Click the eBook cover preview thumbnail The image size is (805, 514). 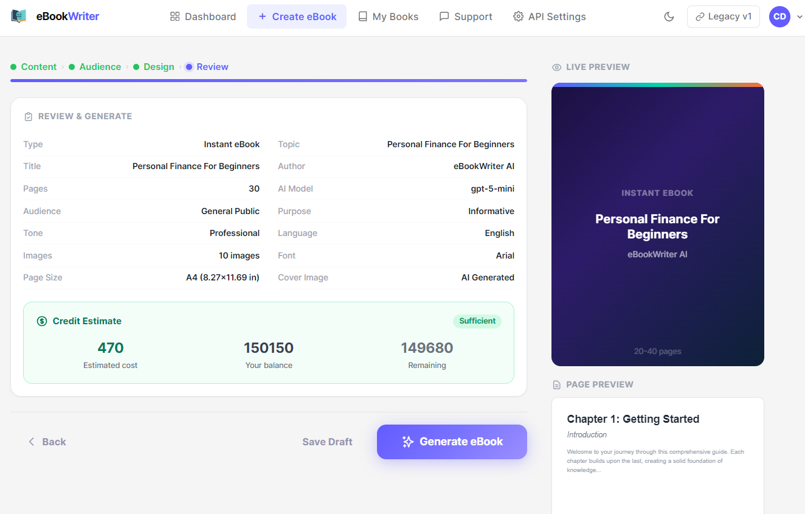tap(658, 224)
